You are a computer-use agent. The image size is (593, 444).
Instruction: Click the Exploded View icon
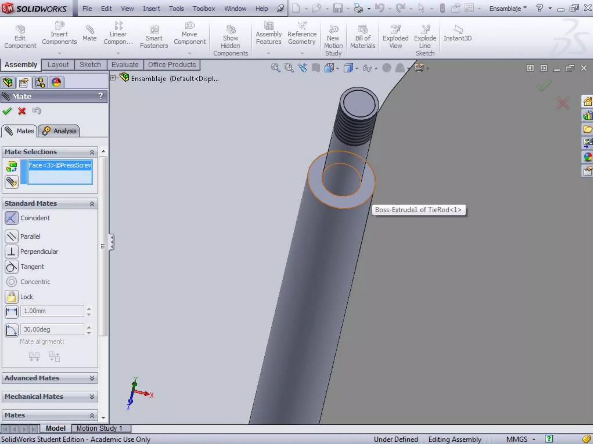tap(395, 30)
